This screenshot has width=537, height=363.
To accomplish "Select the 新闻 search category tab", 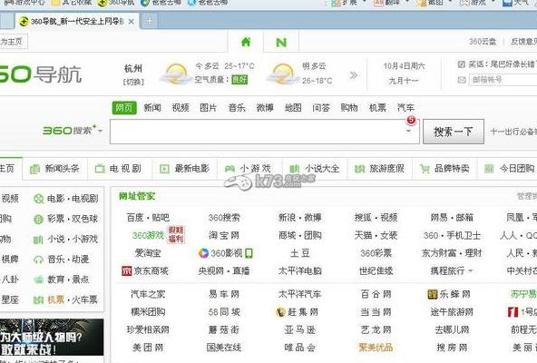I will pyautogui.click(x=152, y=108).
